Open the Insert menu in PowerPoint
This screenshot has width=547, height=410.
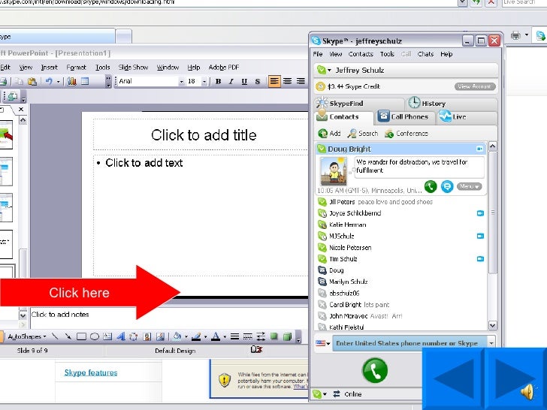[49, 68]
